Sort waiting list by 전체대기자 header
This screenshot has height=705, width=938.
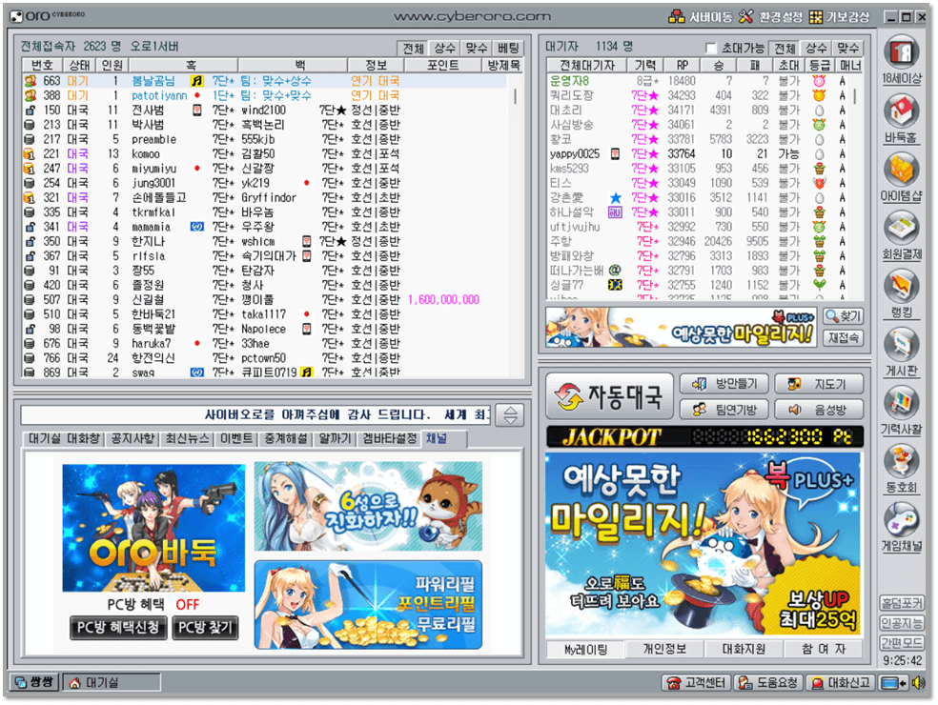point(587,65)
